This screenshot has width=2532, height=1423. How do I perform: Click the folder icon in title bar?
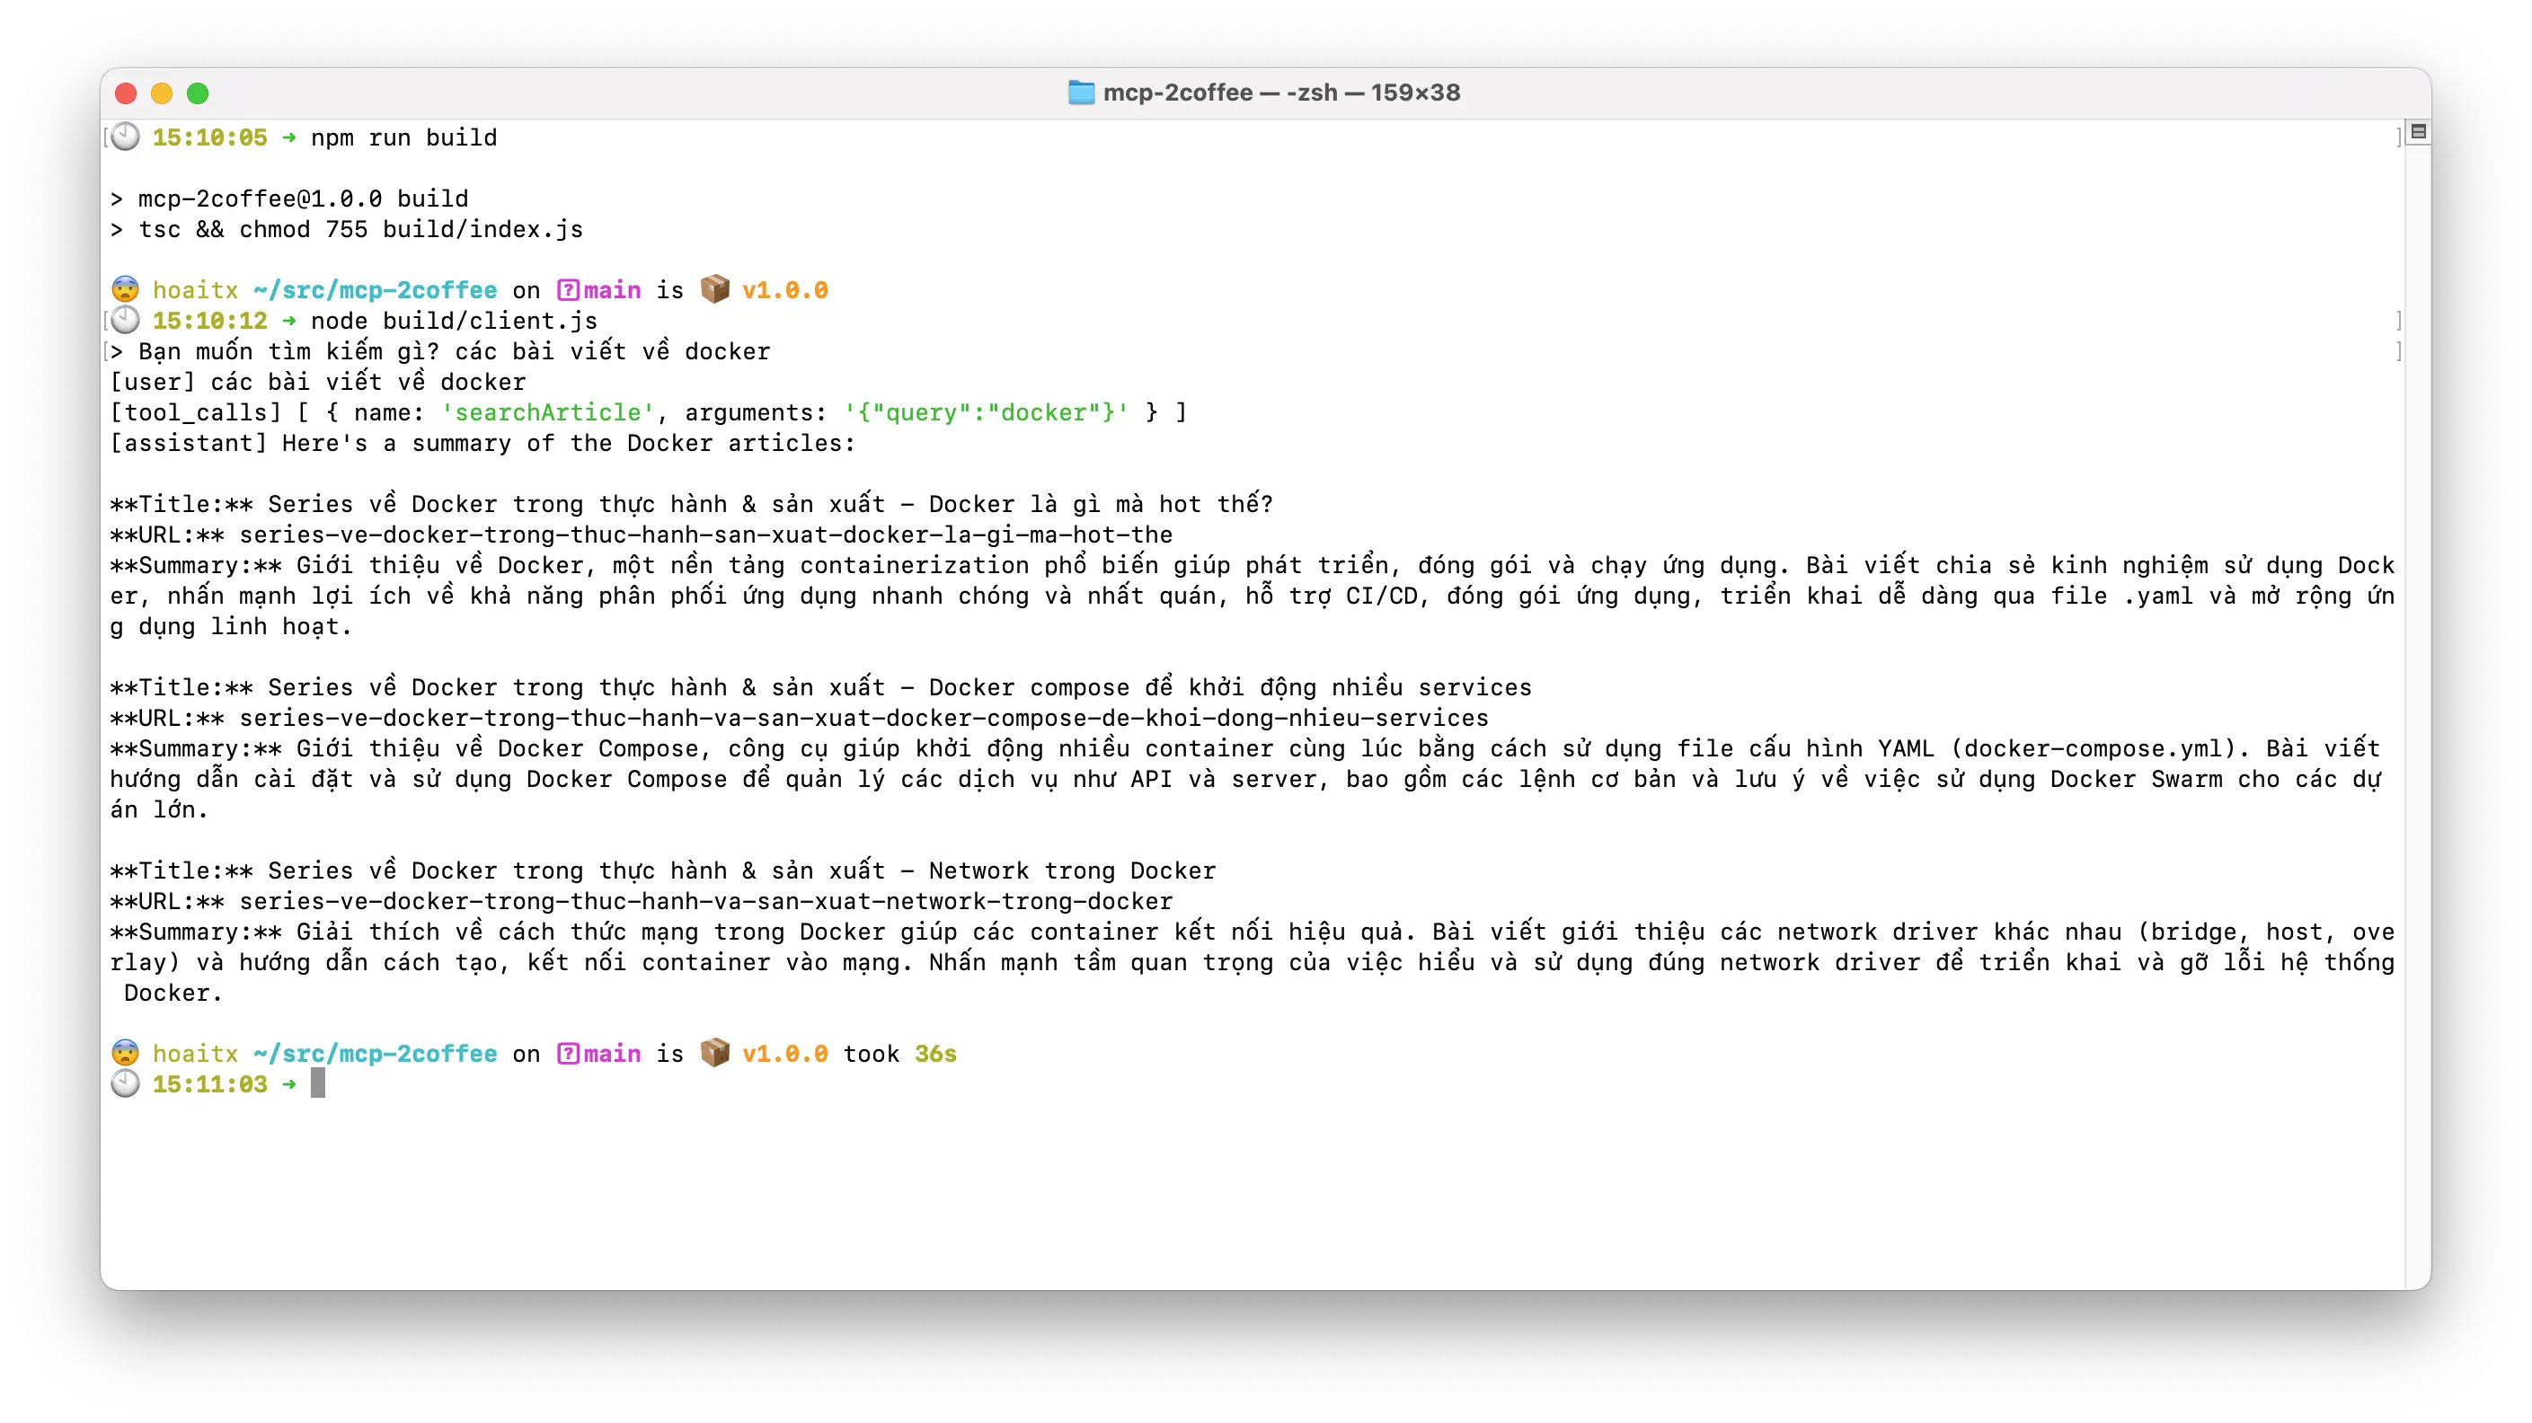[x=1080, y=93]
